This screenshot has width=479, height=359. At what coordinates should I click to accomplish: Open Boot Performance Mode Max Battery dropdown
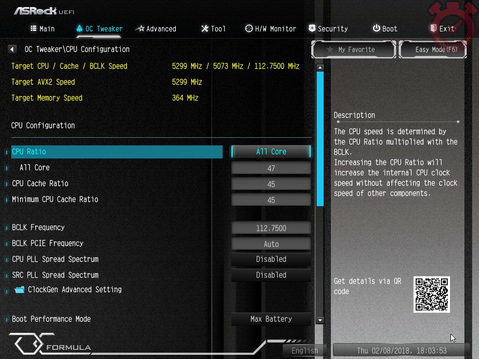[271, 319]
